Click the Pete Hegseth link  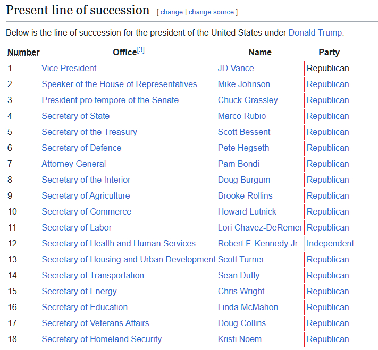tap(243, 148)
